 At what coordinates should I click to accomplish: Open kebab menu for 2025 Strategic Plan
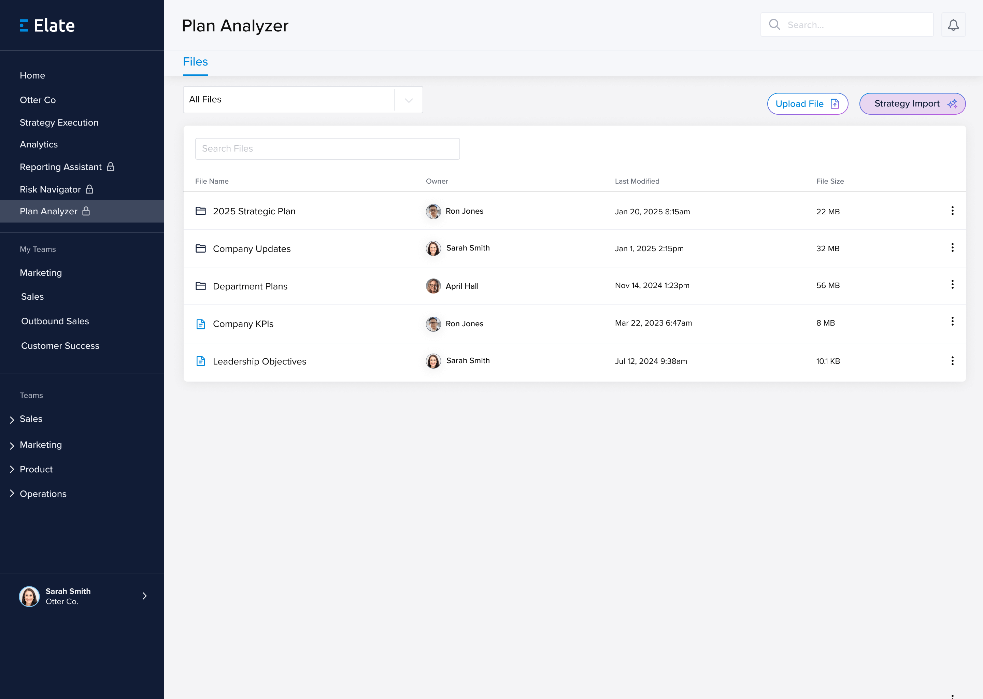[952, 211]
